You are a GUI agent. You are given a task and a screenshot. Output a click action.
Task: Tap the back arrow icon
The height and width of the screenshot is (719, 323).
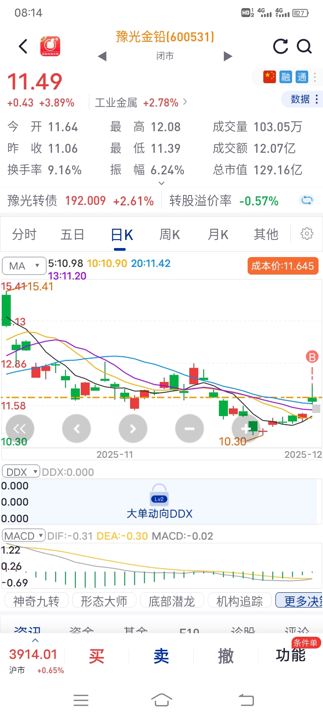point(23,46)
